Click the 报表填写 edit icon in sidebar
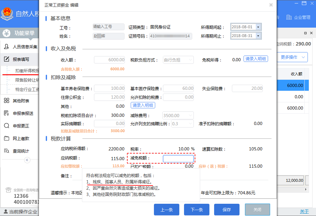 [6, 59]
